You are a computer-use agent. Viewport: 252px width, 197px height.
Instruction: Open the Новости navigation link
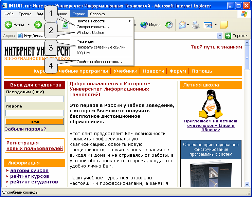tap(153, 71)
